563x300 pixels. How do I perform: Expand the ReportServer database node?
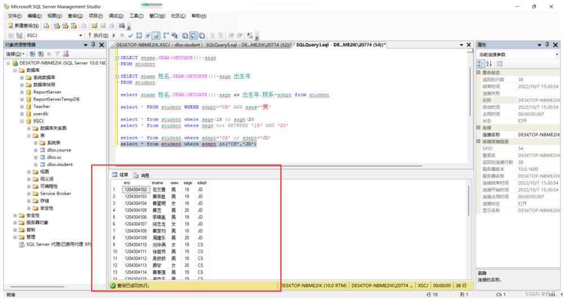coord(22,91)
